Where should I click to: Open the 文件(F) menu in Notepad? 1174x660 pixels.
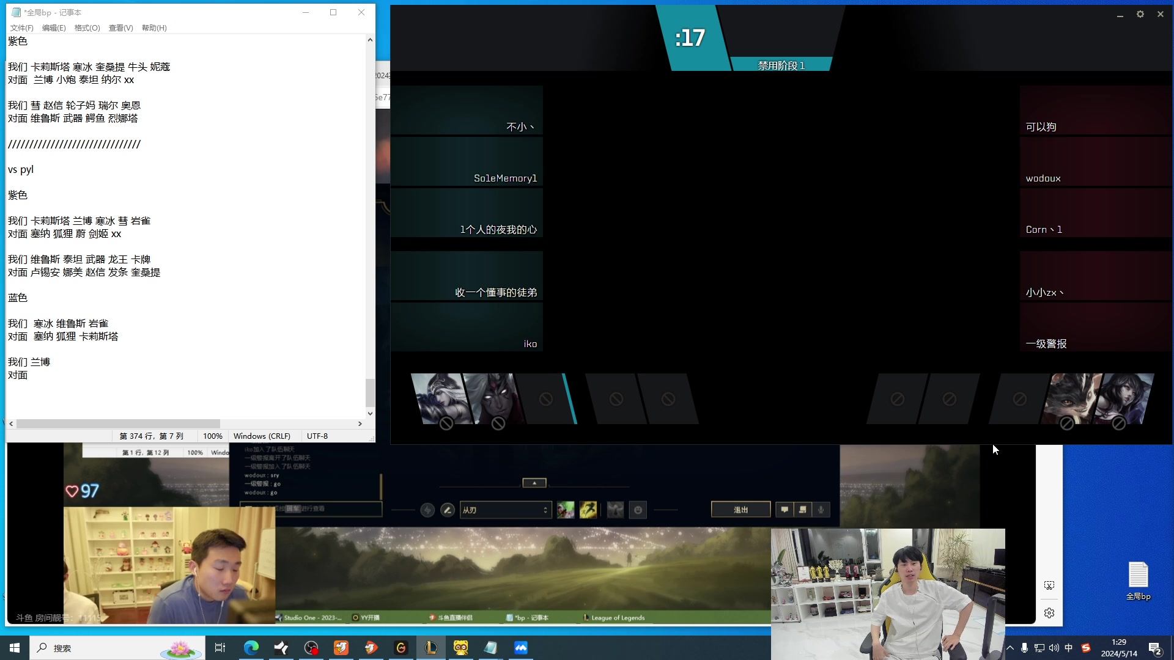(x=21, y=28)
